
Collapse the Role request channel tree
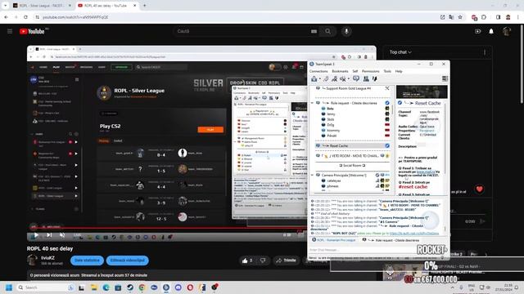[313, 103]
